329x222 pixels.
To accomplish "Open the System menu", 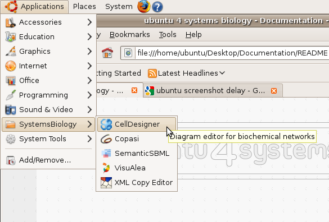I will [x=119, y=7].
